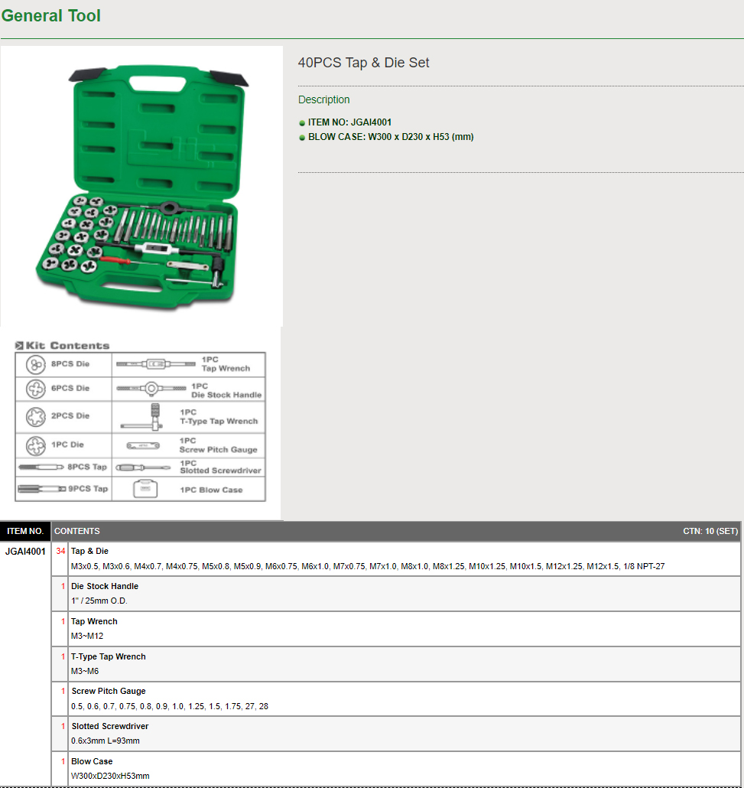The height and width of the screenshot is (788, 744).
Task: Click the Screw Pitch Gauge icon
Action: pyautogui.click(x=143, y=445)
